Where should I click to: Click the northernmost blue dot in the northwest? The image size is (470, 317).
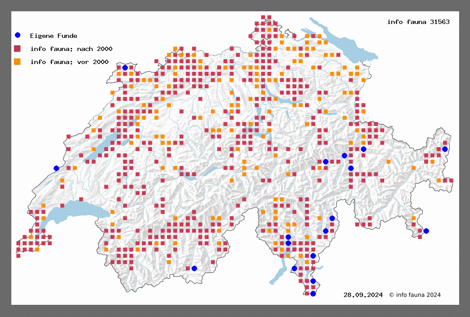point(125,67)
